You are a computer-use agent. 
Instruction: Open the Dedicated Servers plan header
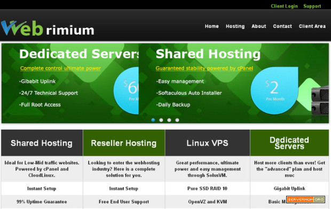click(x=289, y=143)
